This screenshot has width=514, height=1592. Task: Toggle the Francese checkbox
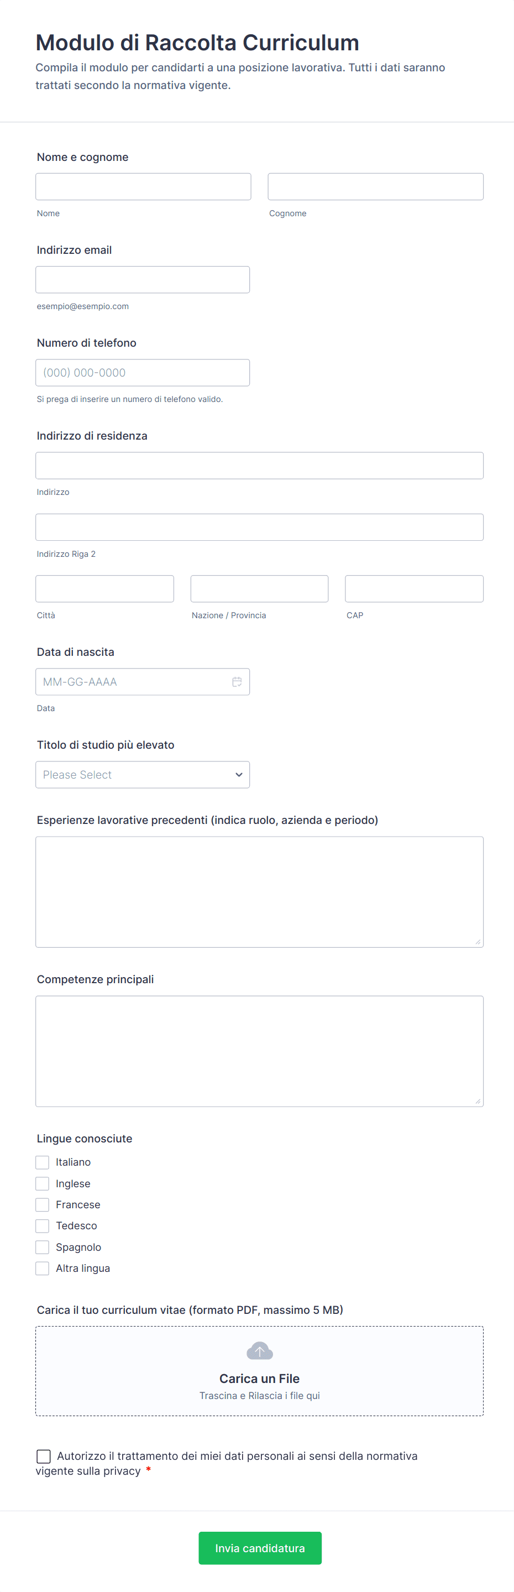coord(42,1204)
